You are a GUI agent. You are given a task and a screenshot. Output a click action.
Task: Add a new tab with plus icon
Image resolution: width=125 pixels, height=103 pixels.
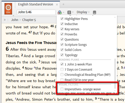63,4
